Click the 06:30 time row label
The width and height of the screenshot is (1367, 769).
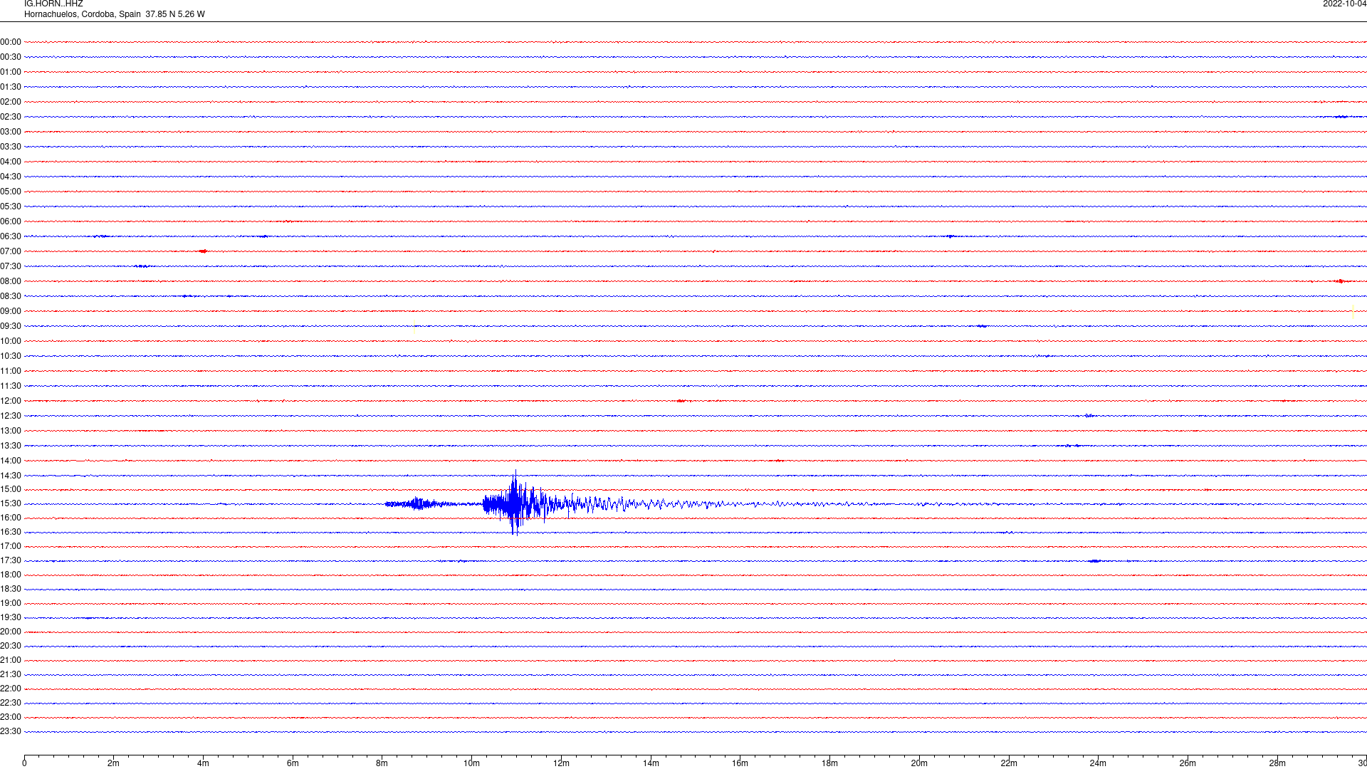tap(11, 236)
